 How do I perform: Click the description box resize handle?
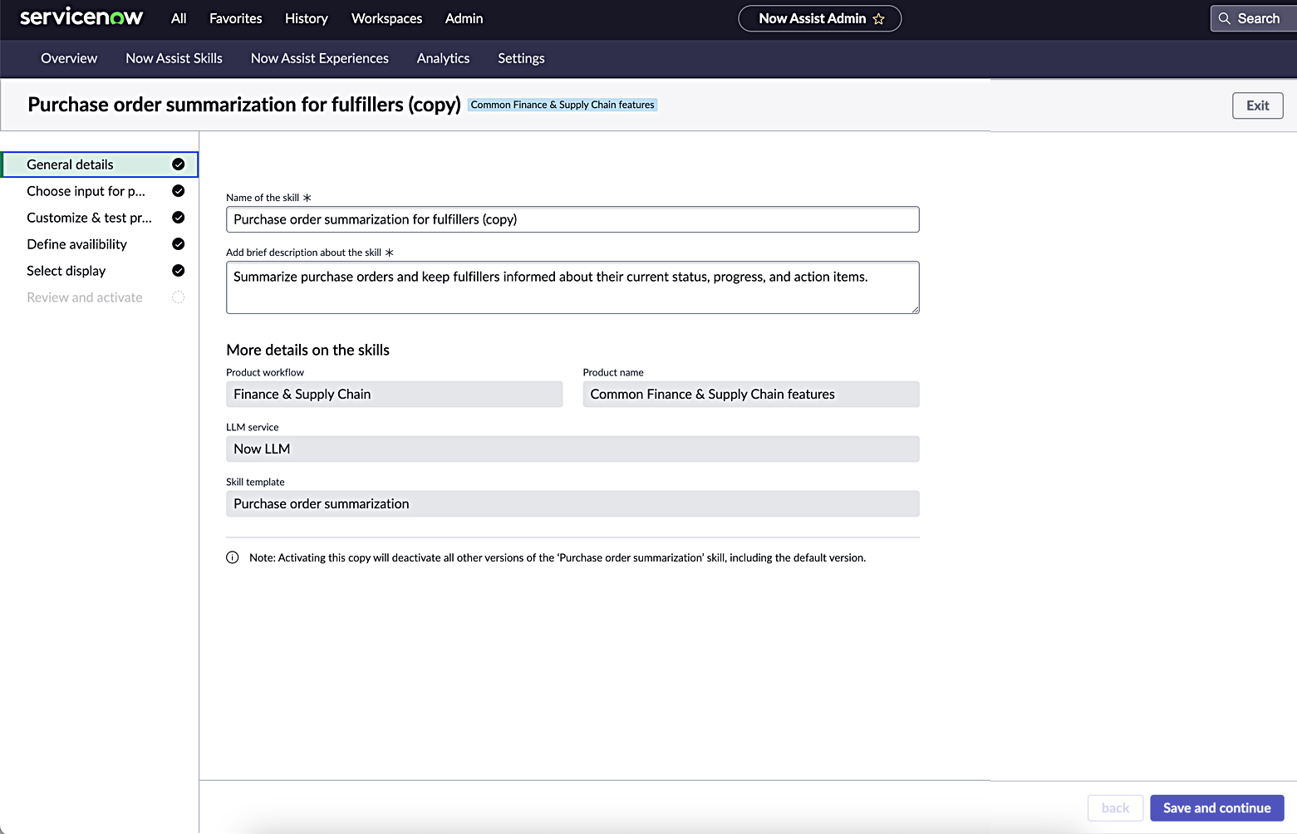click(915, 309)
